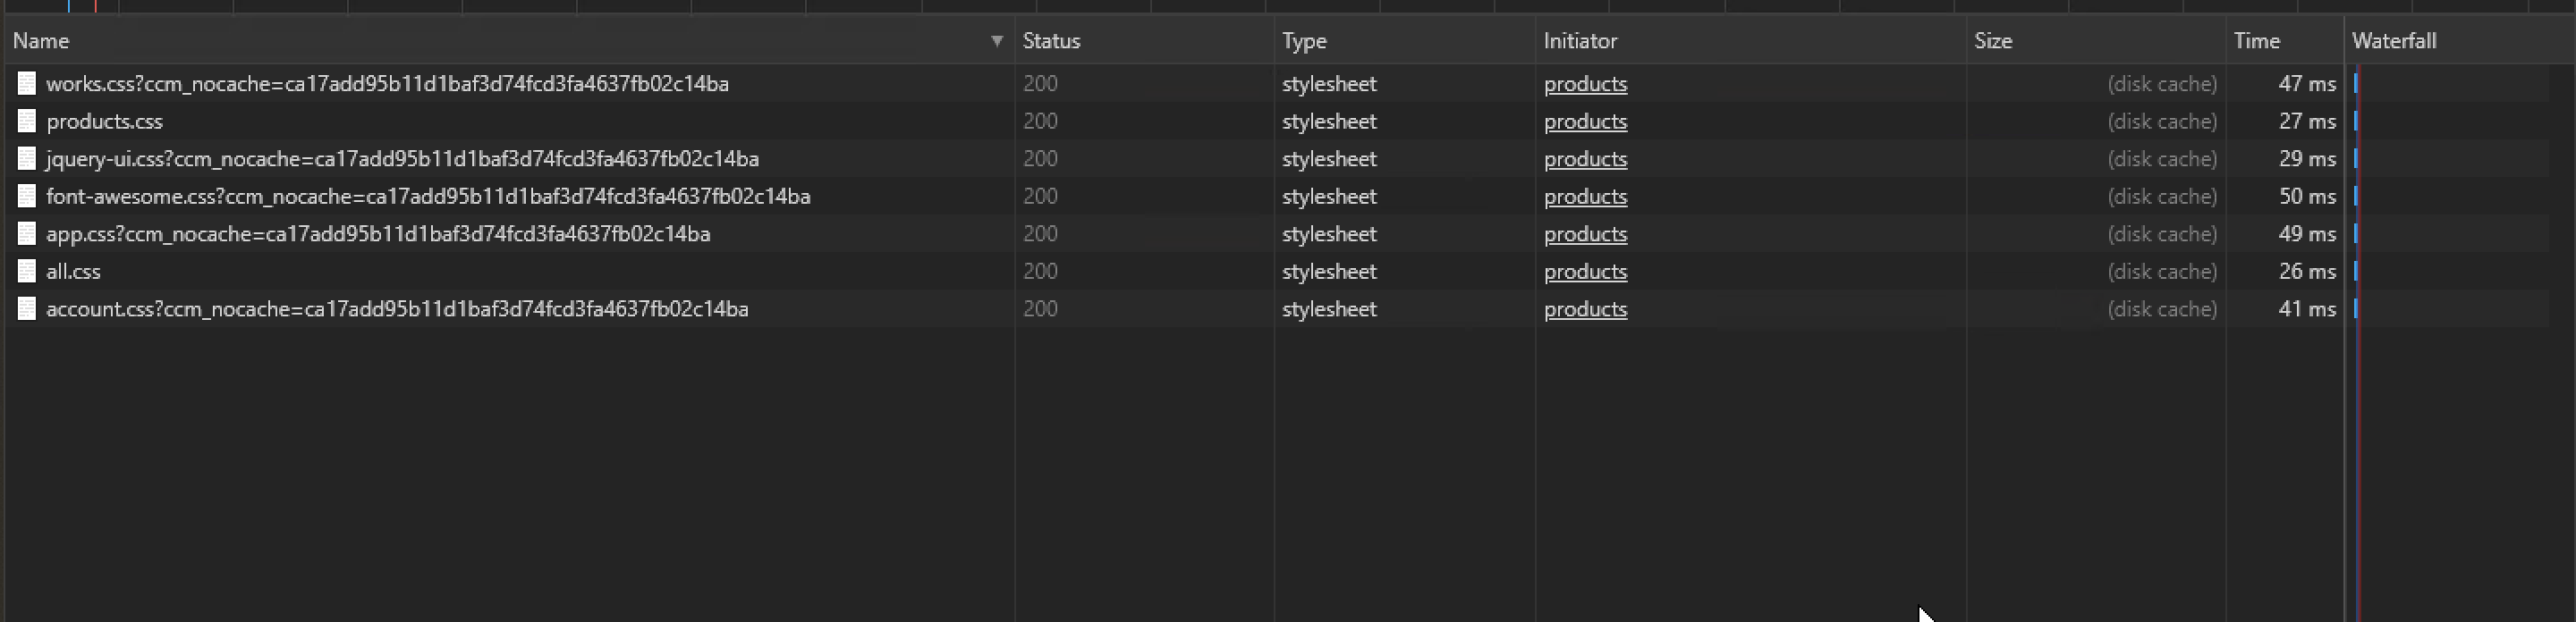Open products initiator link for all.css
Image resolution: width=2576 pixels, height=622 pixels.
tap(1585, 272)
